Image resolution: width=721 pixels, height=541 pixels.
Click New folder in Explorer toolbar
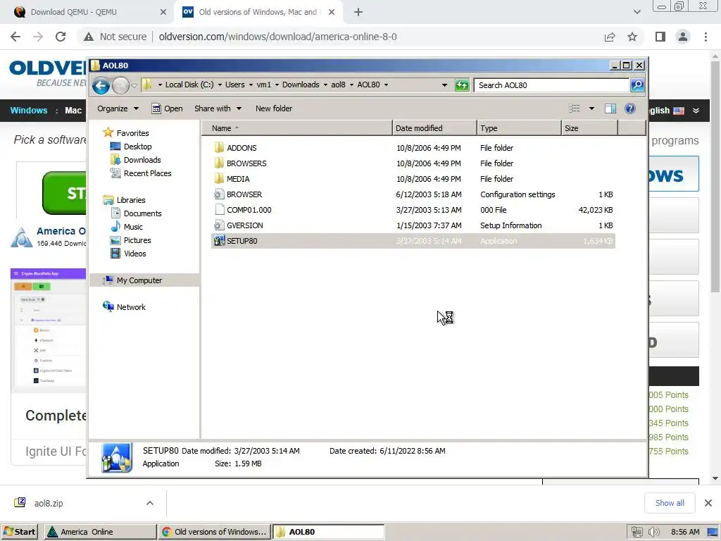point(274,108)
